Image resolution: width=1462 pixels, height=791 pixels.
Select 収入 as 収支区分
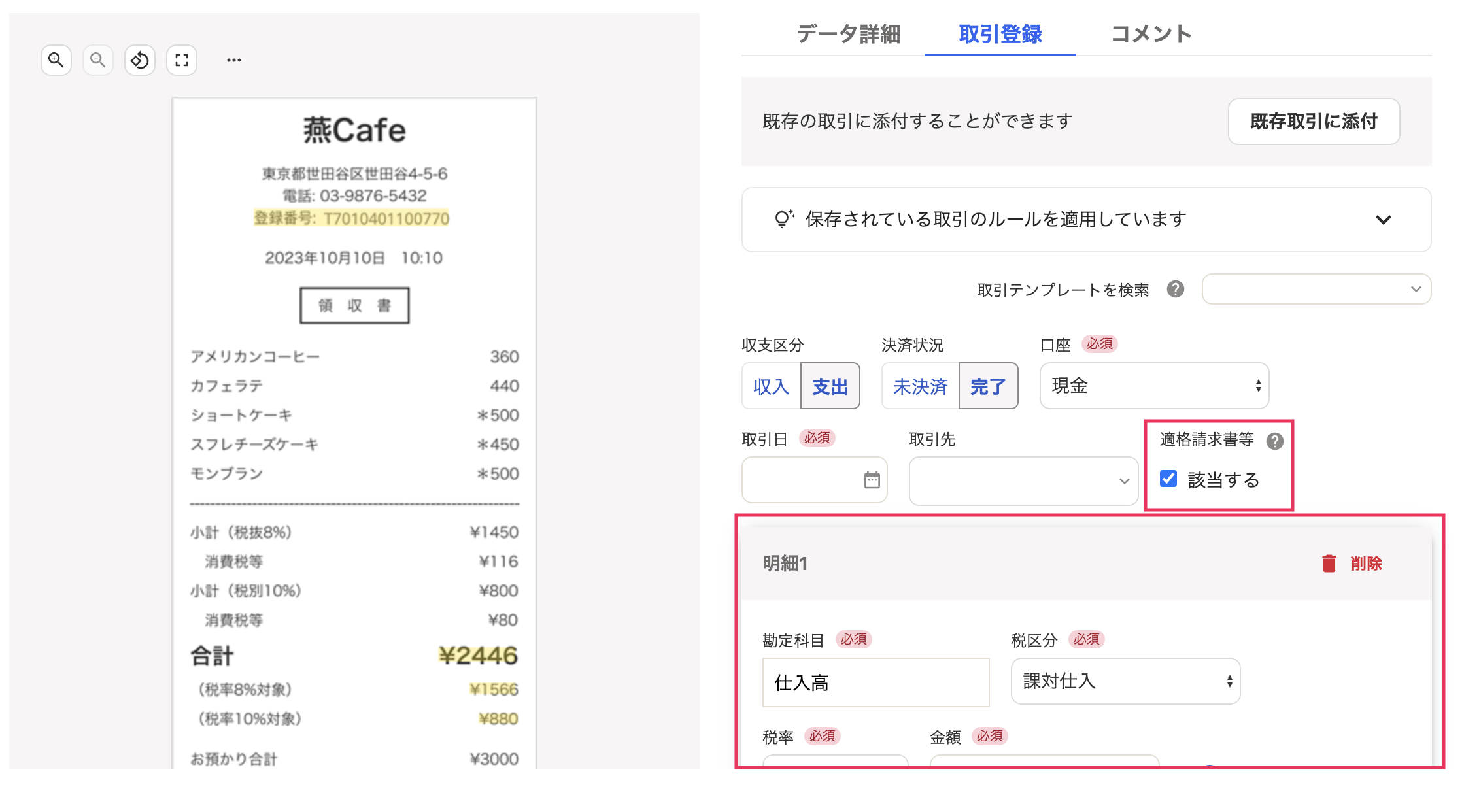(x=772, y=386)
